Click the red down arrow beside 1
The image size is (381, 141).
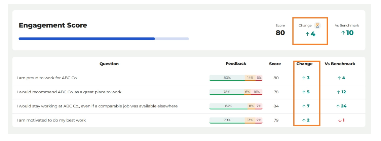(340, 120)
